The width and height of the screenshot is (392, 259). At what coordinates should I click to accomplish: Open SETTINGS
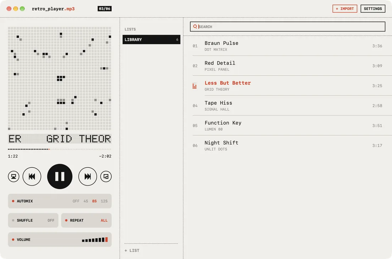pos(373,9)
